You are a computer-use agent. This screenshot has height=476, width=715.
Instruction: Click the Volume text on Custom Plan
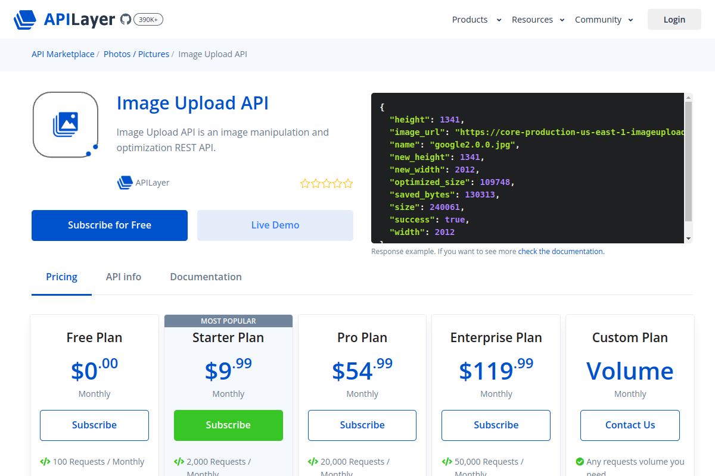pos(630,371)
